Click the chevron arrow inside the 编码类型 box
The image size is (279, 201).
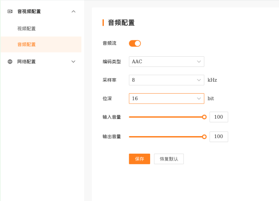pyautogui.click(x=199, y=62)
